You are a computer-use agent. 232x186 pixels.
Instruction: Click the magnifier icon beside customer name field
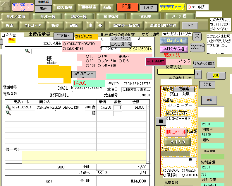pyautogui.click(x=28, y=51)
